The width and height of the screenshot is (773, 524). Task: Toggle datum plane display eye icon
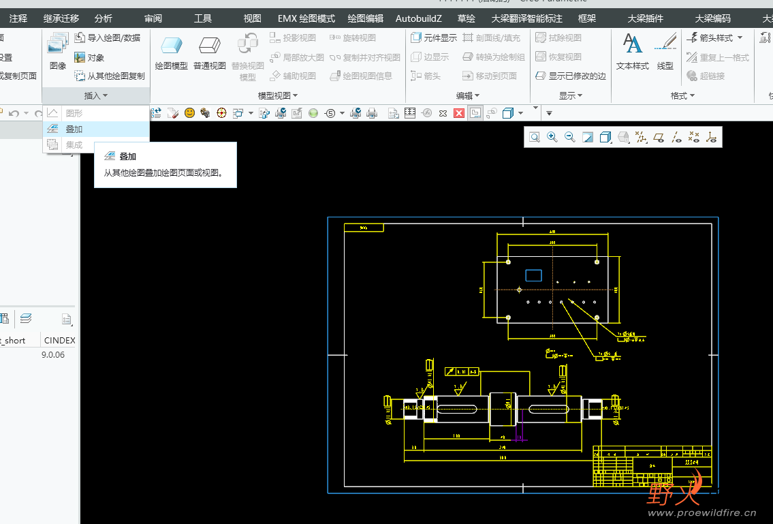click(659, 138)
